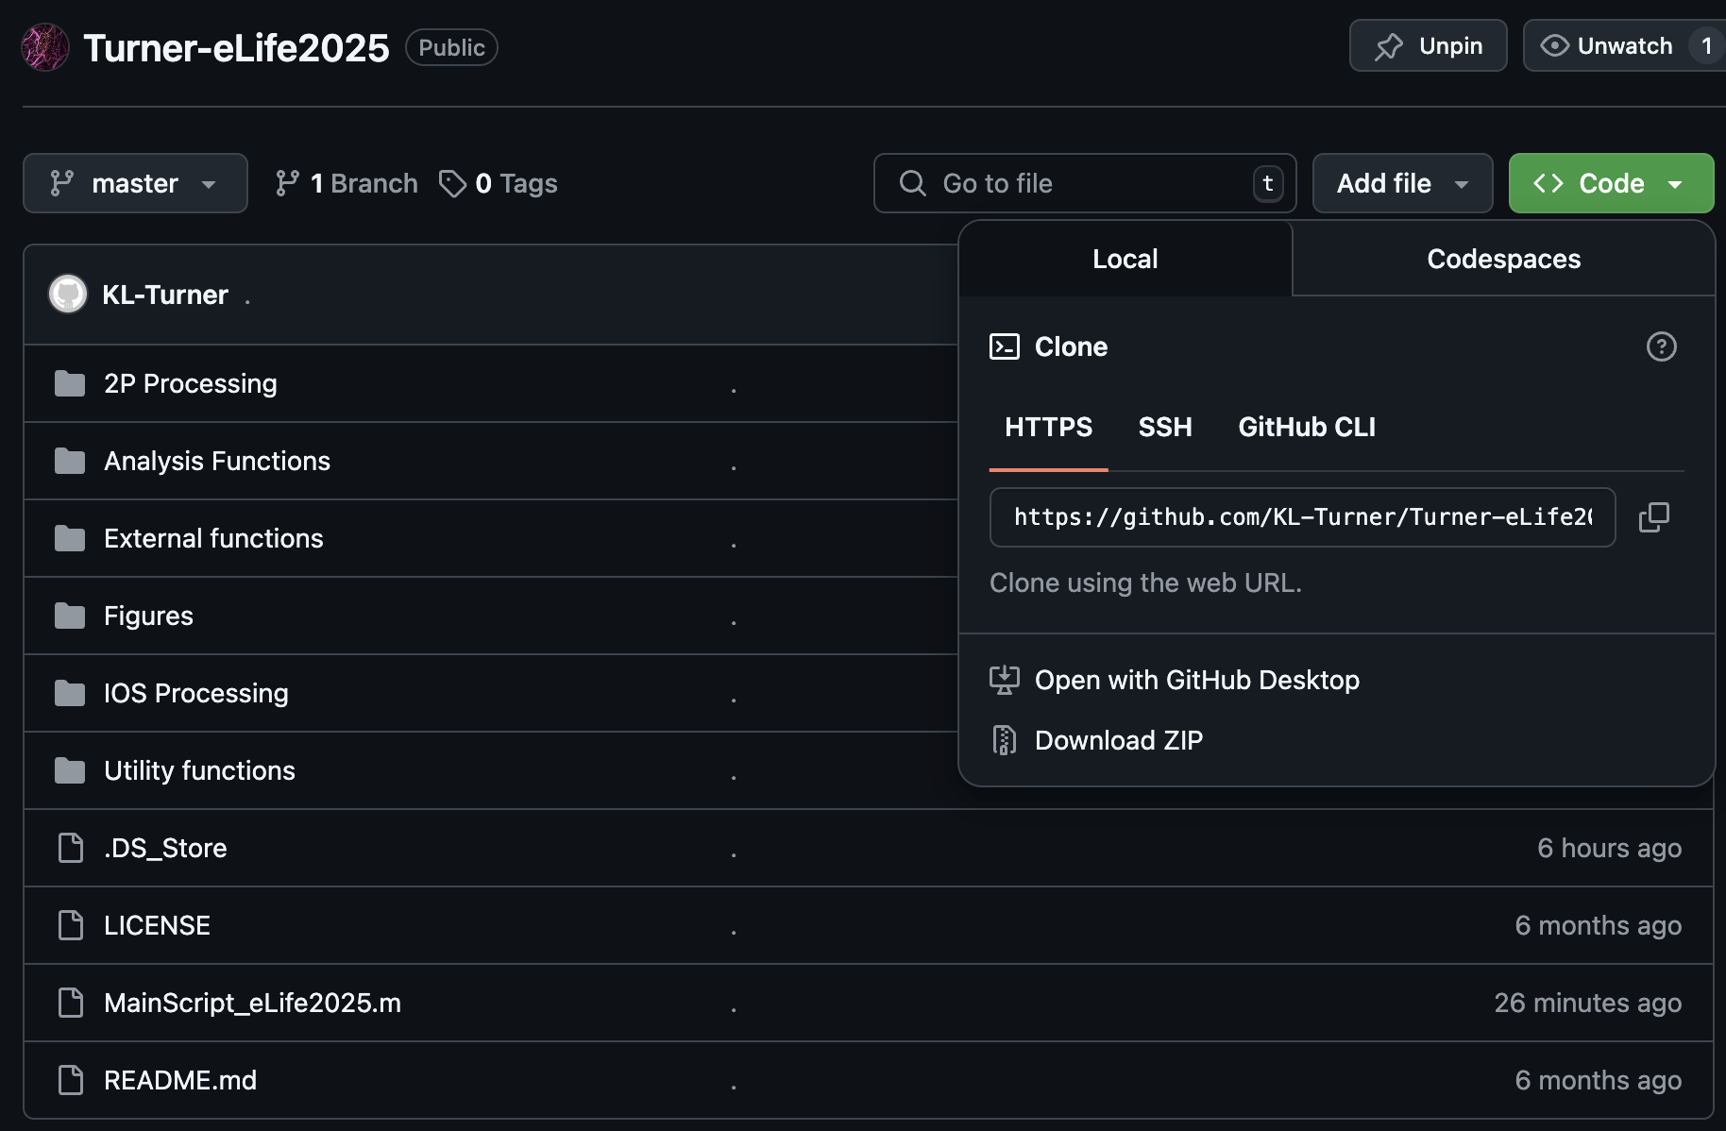The width and height of the screenshot is (1726, 1131).
Task: Open the .DS_Store file
Action: tap(165, 848)
